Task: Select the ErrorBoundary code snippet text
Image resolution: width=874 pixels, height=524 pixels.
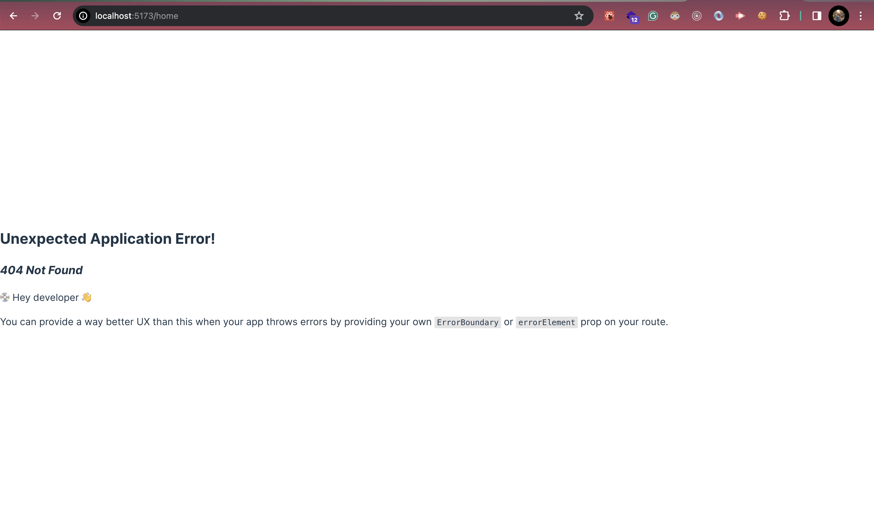Action: coord(468,322)
